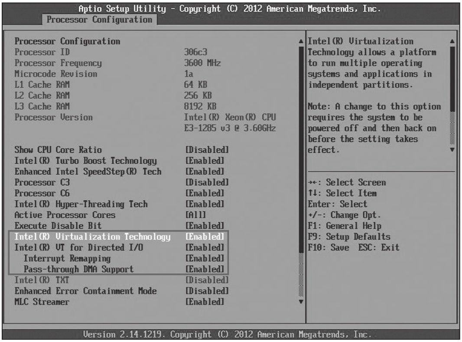Viewport: 462px width, 342px height.
Task: Toggle Intel(R) Hyper-Threading Tech value
Action: 205,204
